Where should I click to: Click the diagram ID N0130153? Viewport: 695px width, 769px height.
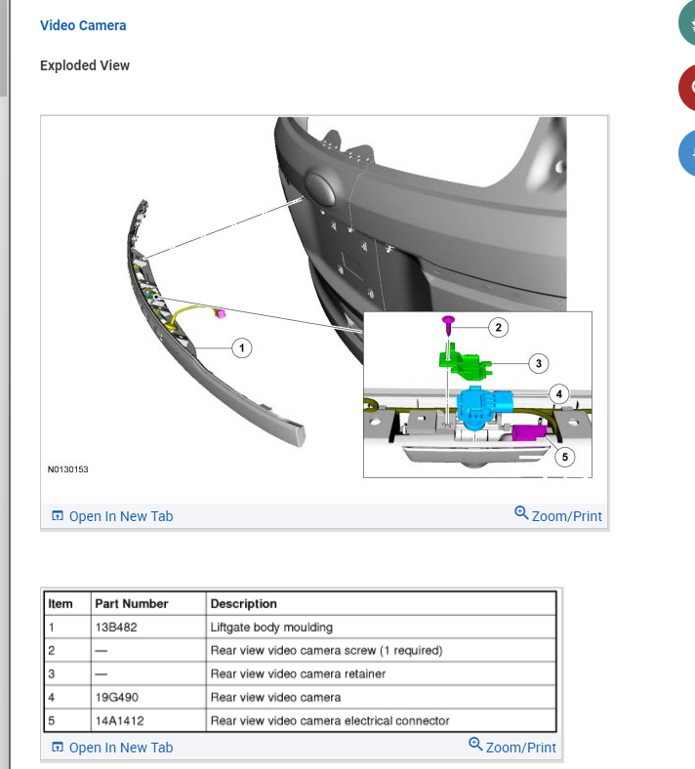point(67,469)
